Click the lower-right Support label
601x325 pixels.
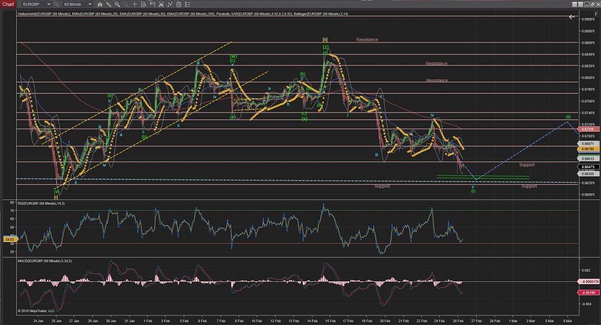529,186
